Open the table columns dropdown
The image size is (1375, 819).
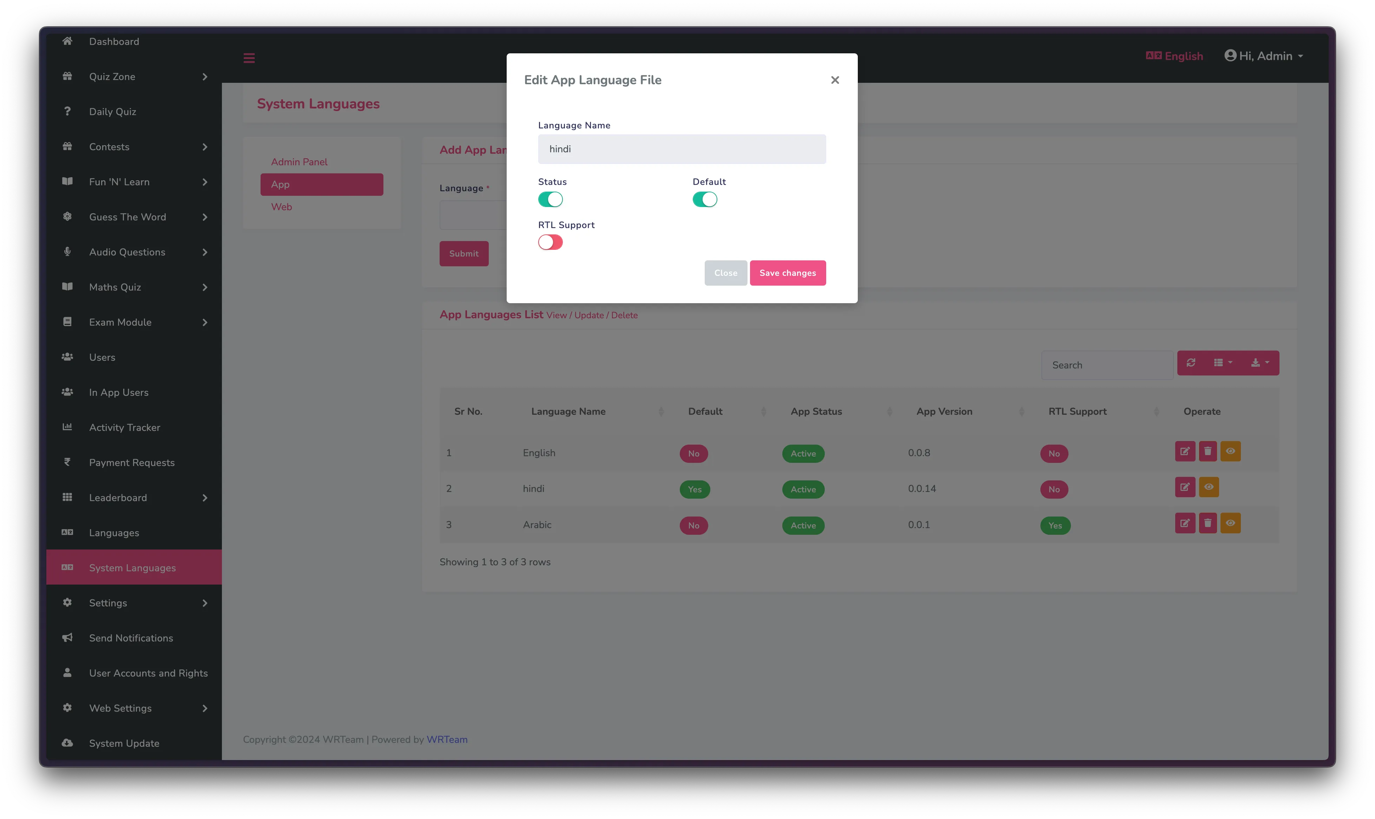coord(1223,362)
